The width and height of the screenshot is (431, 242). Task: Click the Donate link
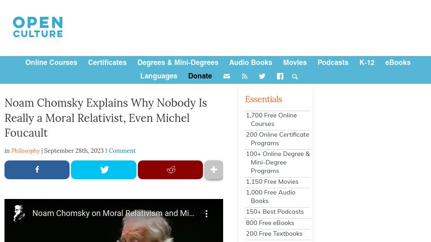click(x=200, y=76)
